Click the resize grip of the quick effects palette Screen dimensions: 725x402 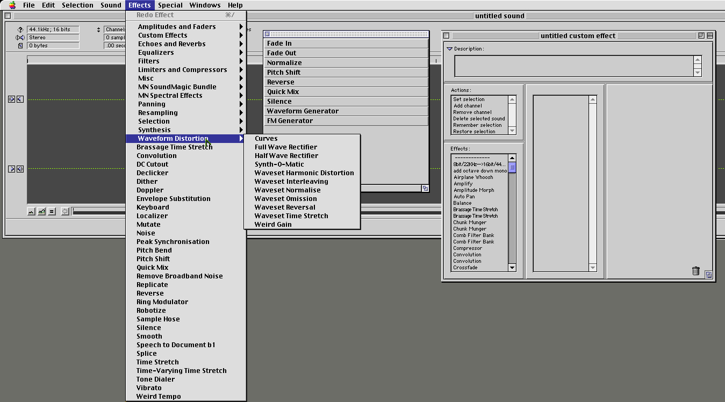(x=425, y=189)
